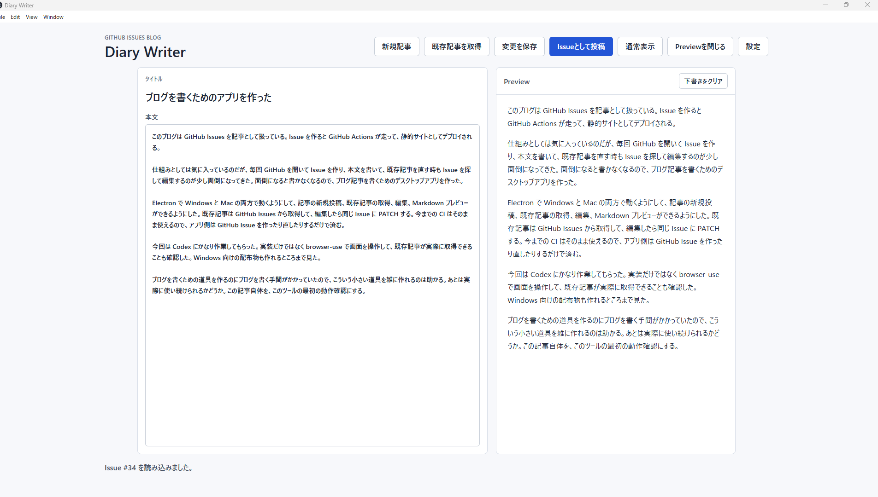Click the title field ブログを書くためのアプリを作った
This screenshot has height=497, width=878.
[312, 98]
